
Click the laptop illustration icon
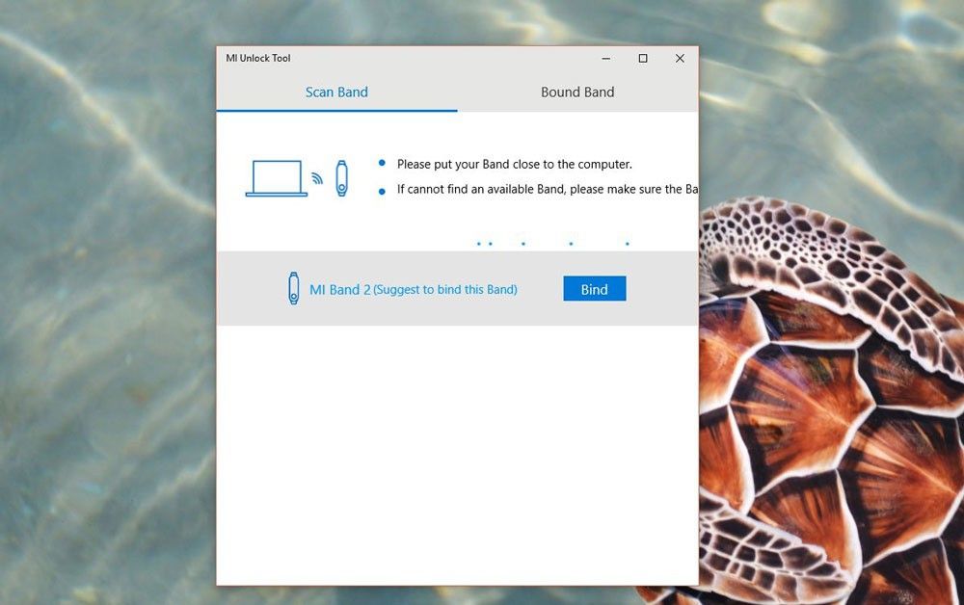coord(277,178)
